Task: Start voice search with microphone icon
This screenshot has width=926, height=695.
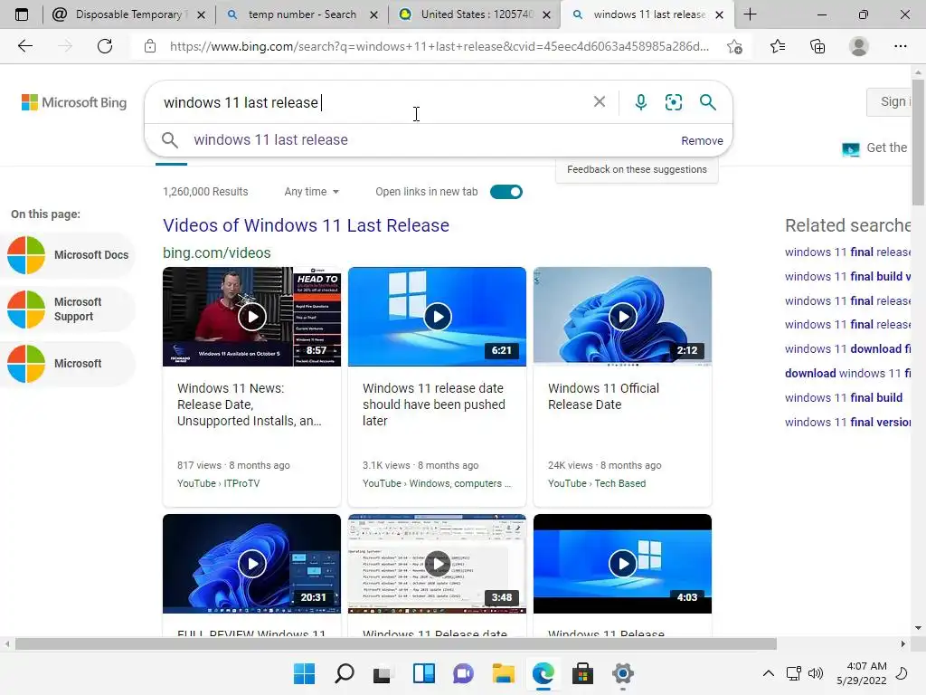Action: pos(641,102)
